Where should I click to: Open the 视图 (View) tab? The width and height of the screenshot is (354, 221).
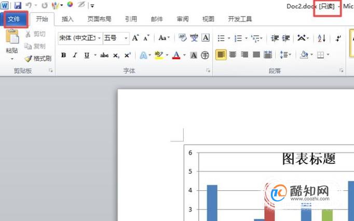pyautogui.click(x=208, y=19)
